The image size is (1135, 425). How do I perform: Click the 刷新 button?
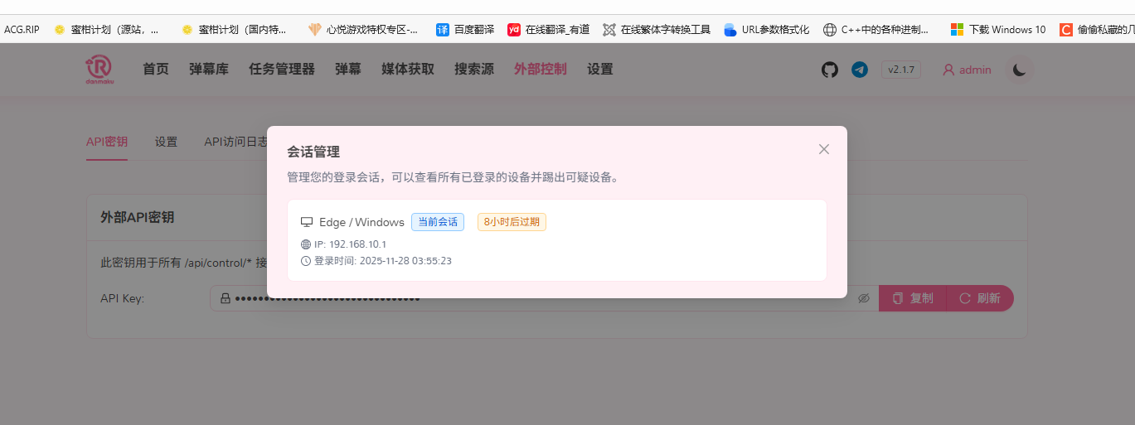[x=980, y=298]
